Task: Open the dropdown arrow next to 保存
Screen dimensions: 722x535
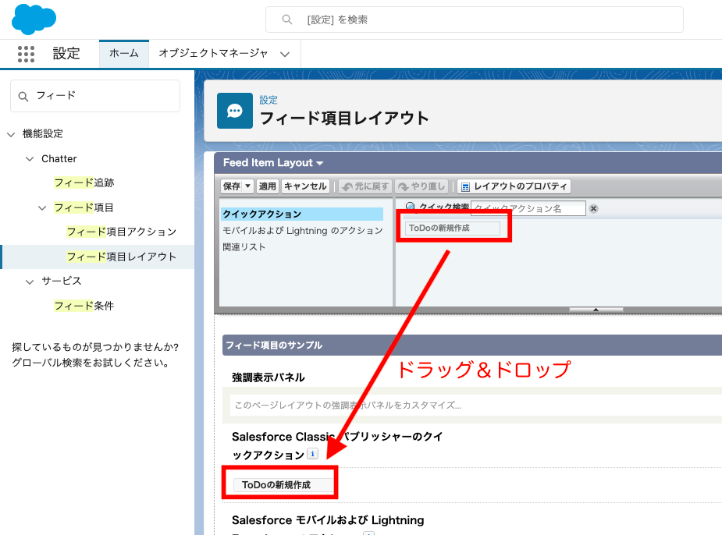Action: click(247, 186)
